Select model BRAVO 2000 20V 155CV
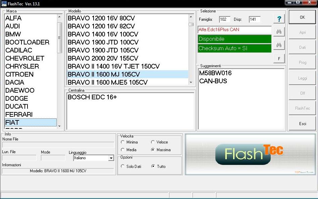The image size is (318, 199). (x=127, y=58)
